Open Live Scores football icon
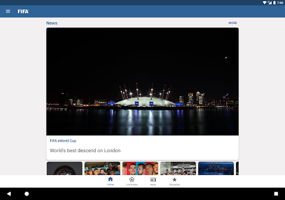This screenshot has height=200, width=285. (132, 179)
